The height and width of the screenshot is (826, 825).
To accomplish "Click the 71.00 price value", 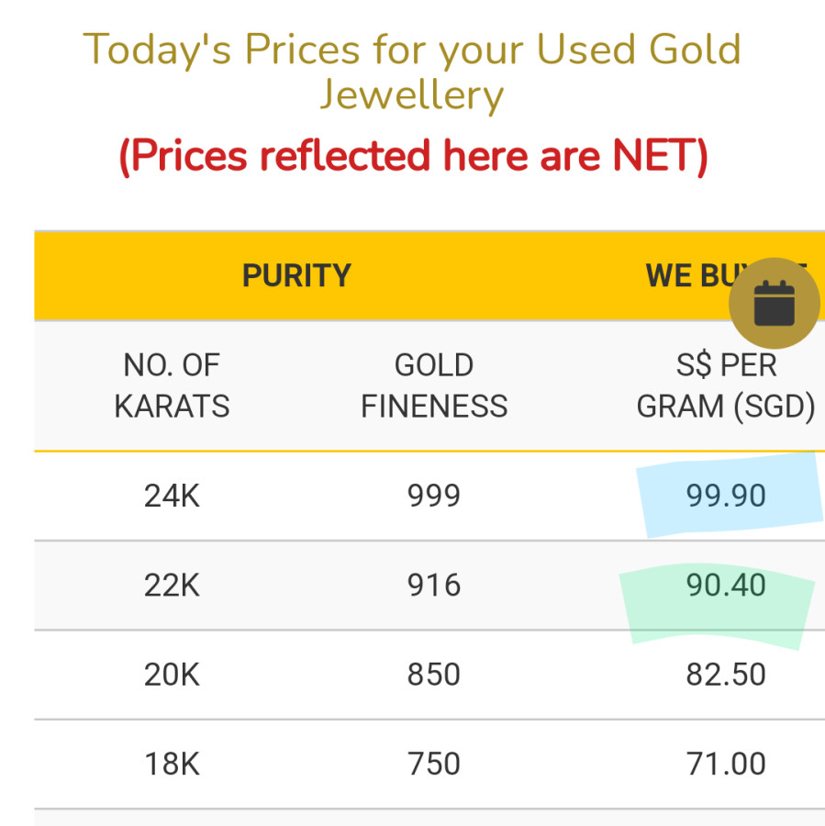I will (726, 764).
